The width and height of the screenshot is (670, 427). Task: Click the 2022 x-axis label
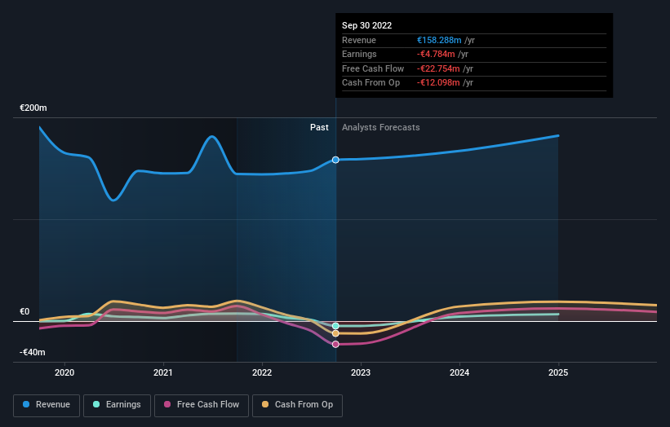pos(262,372)
